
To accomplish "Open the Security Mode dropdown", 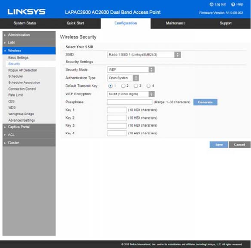I will pyautogui.click(x=131, y=70).
